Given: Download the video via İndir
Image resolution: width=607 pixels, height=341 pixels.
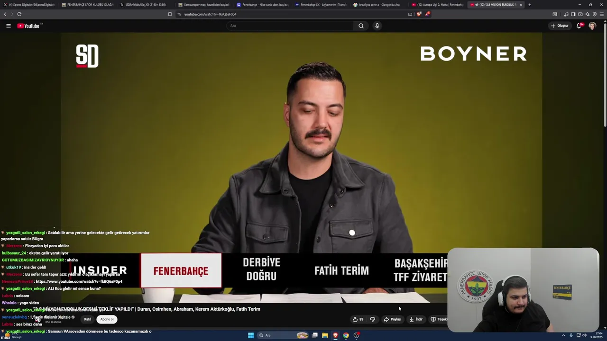Looking at the screenshot, I should (x=416, y=319).
